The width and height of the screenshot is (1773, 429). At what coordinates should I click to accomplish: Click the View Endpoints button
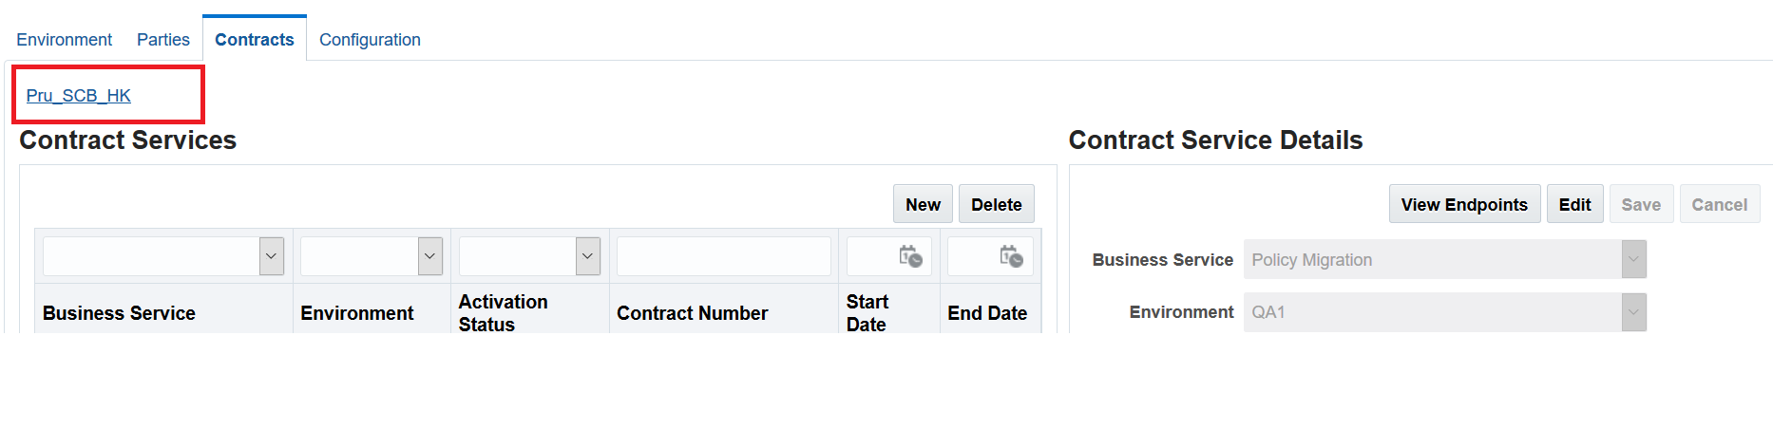point(1464,204)
